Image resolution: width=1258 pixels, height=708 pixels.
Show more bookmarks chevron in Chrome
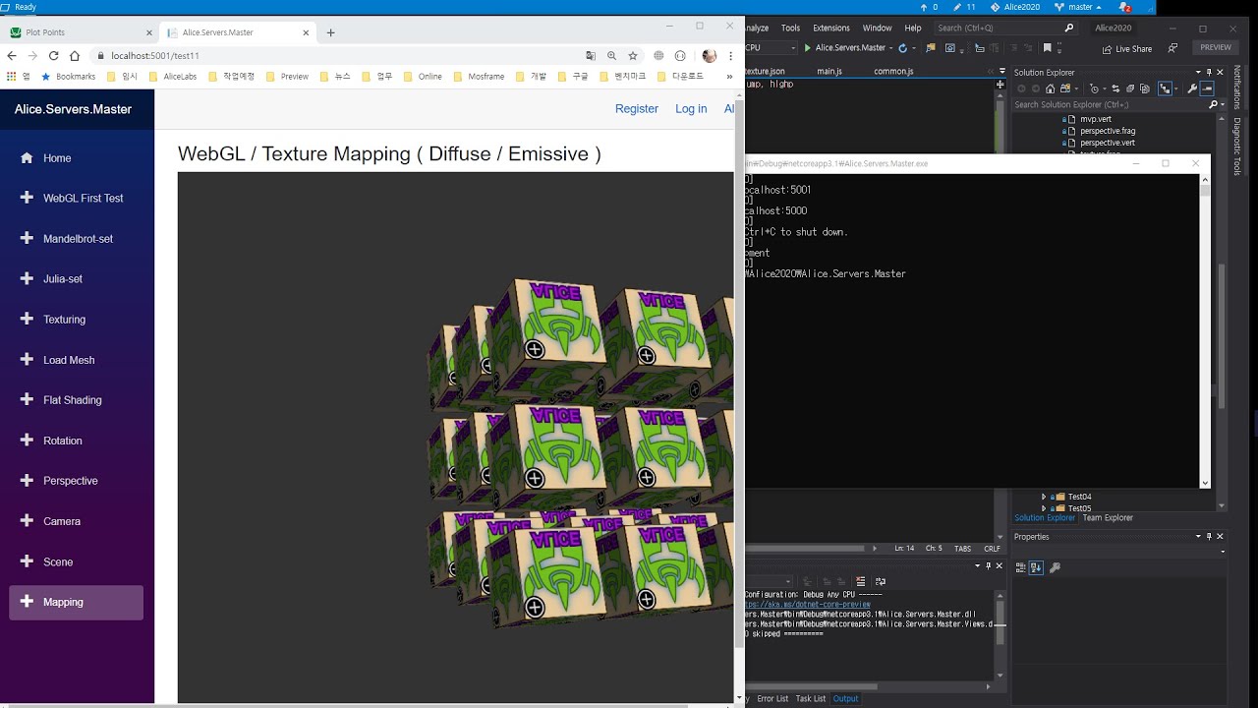point(728,76)
